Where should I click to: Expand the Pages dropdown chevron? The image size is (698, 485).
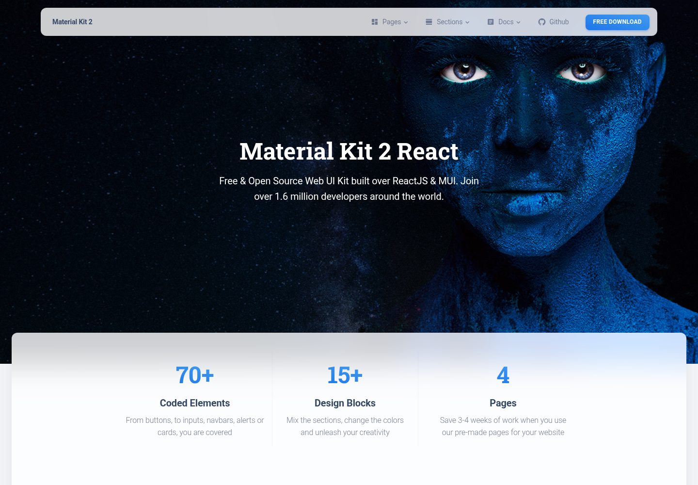[406, 22]
